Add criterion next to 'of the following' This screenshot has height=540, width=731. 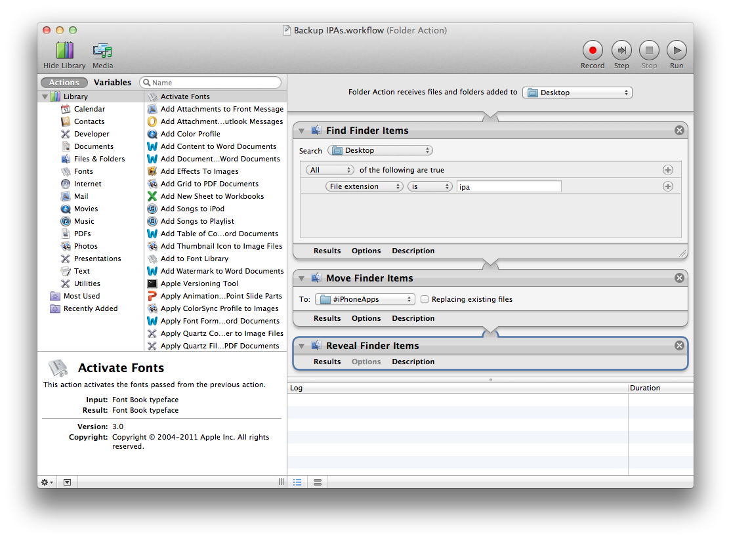point(667,170)
